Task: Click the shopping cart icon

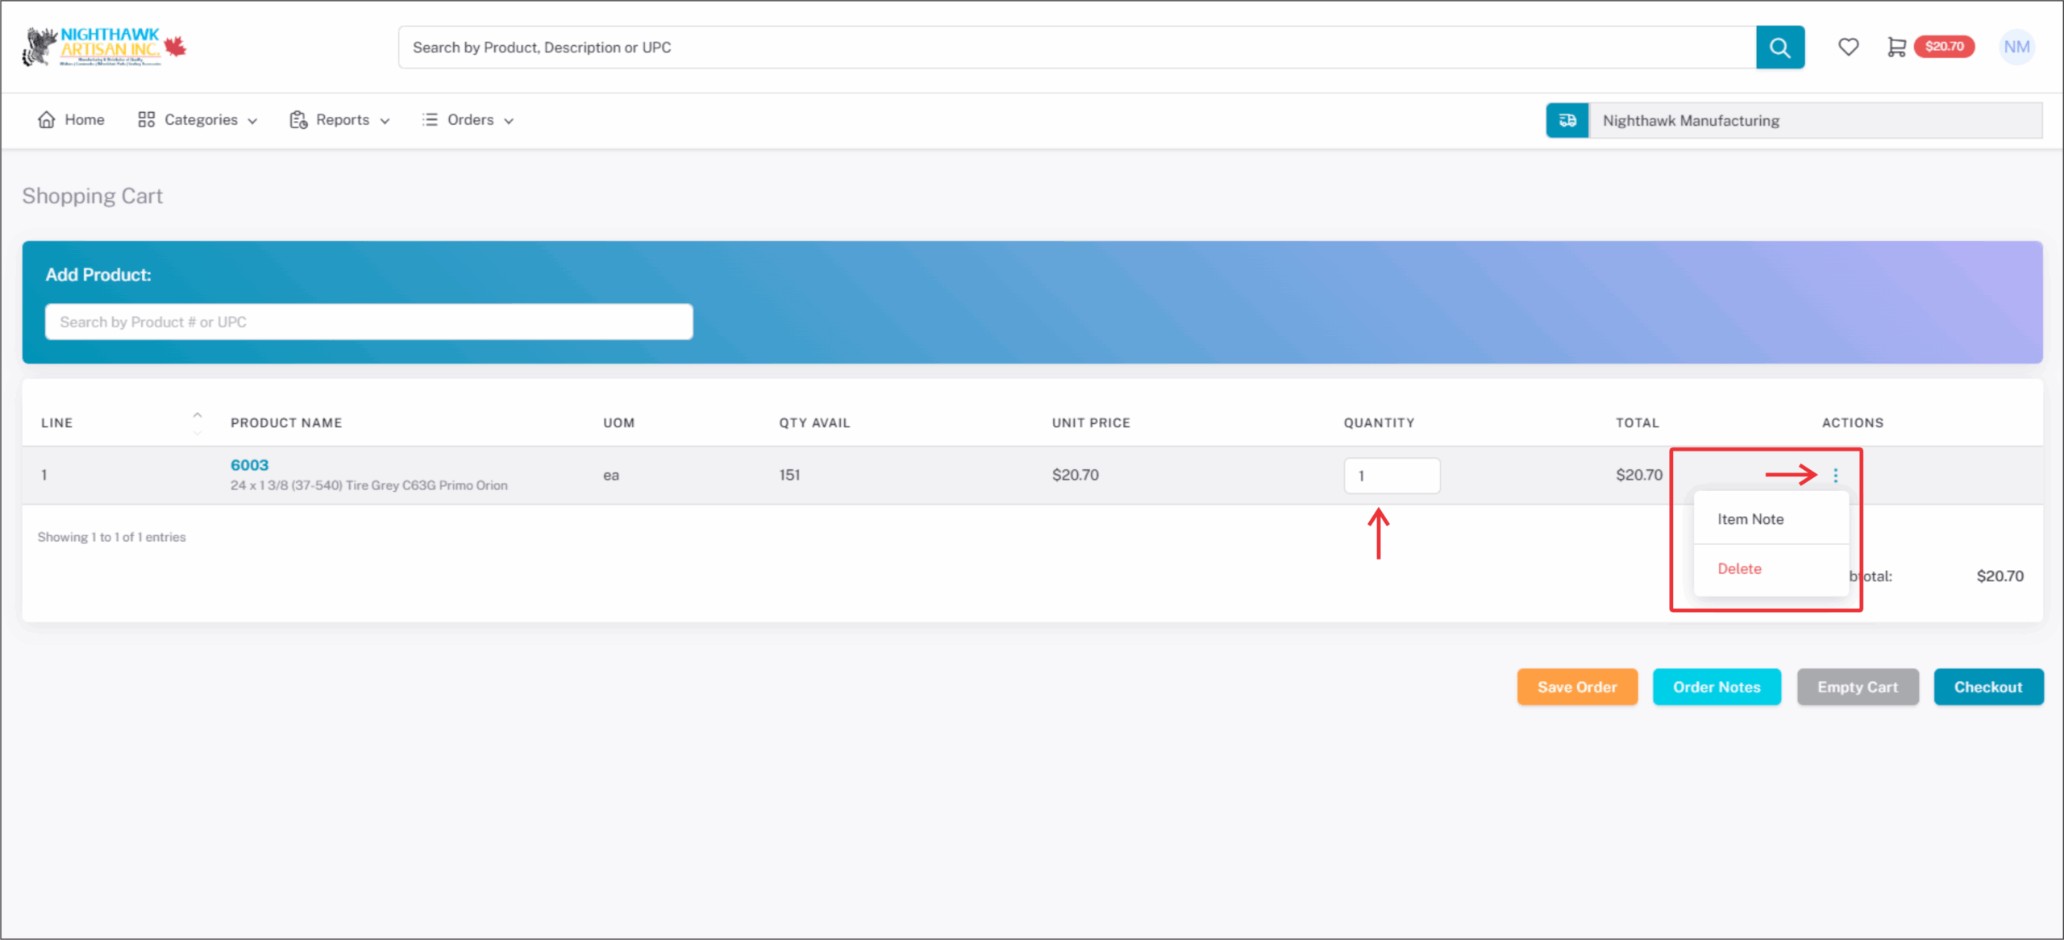Action: (x=1896, y=47)
